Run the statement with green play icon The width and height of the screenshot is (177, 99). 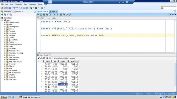tap(38, 15)
